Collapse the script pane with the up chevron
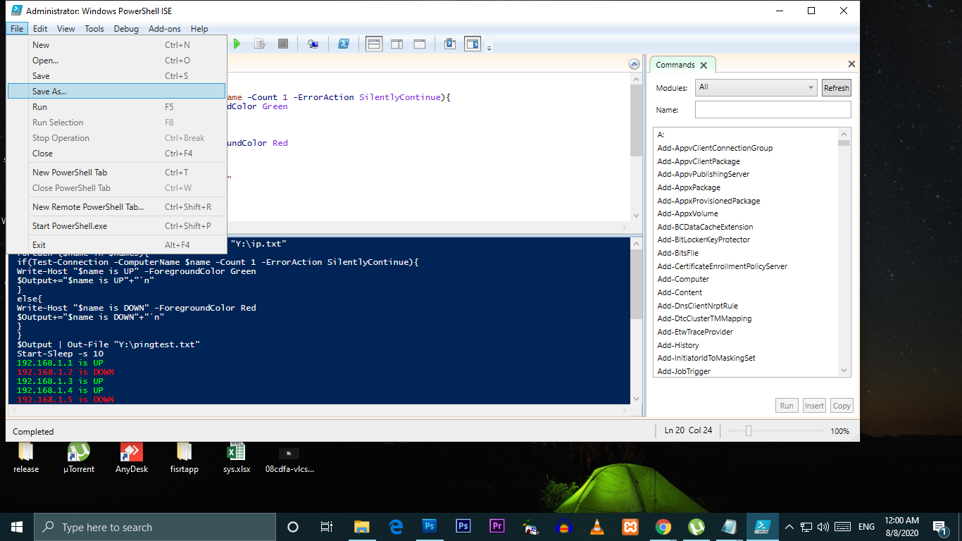This screenshot has width=962, height=541. (633, 63)
